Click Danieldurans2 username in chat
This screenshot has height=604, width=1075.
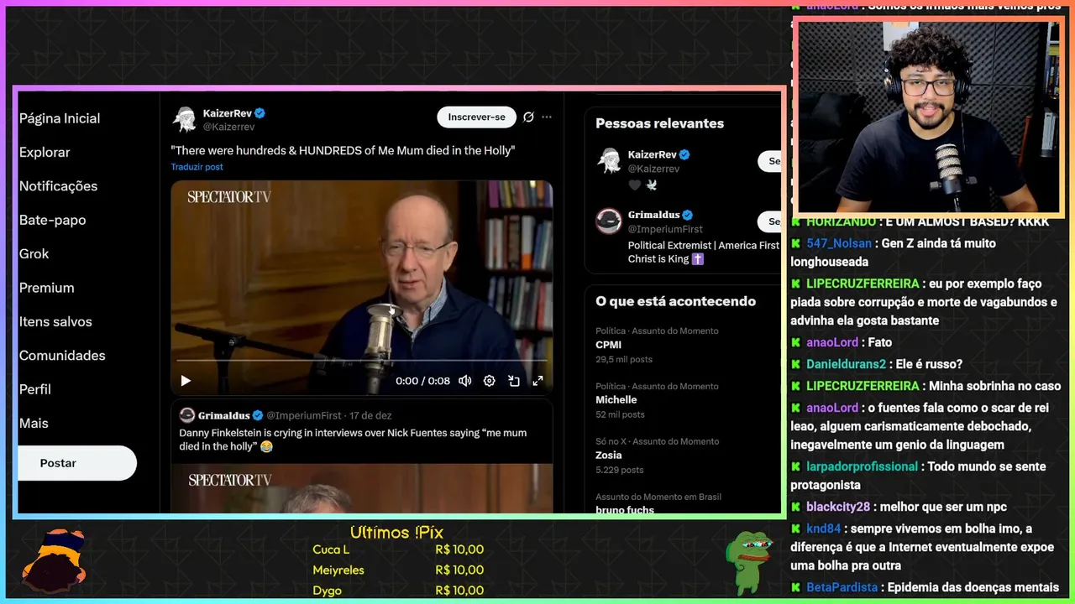pos(846,364)
